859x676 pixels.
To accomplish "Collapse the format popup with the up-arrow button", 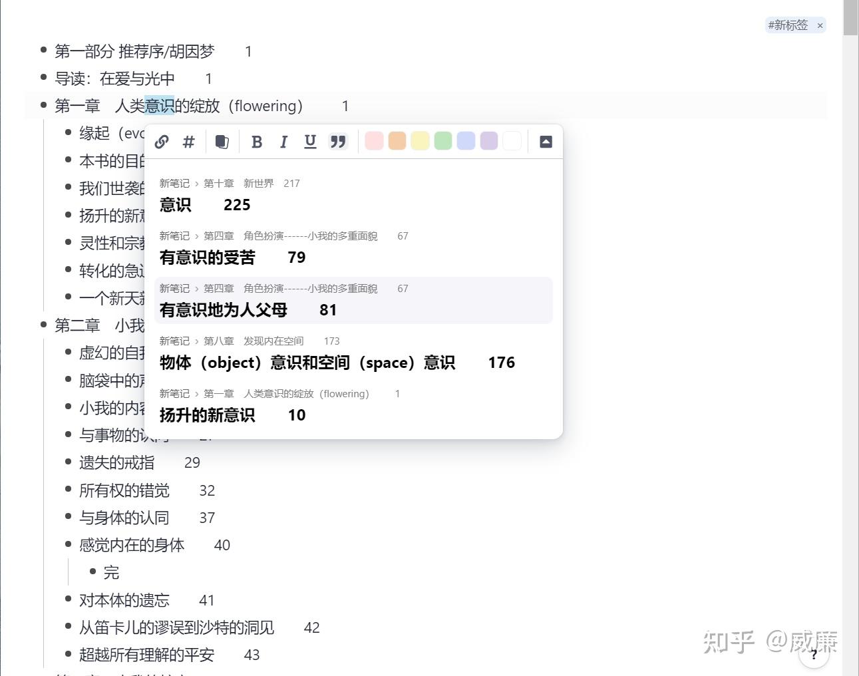I will [x=546, y=142].
